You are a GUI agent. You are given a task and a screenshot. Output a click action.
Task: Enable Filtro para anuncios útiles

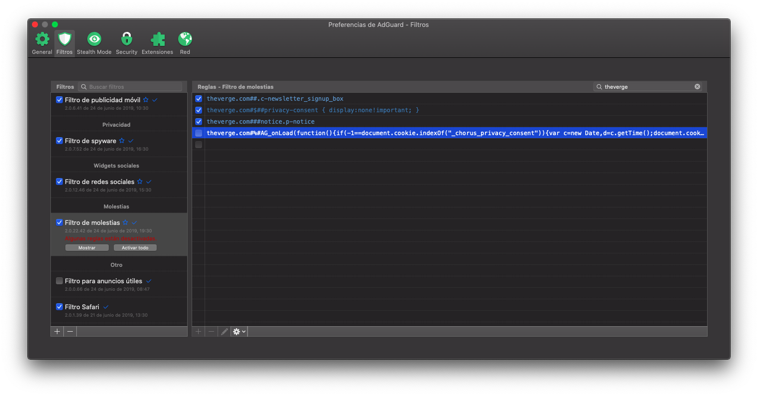tap(59, 281)
